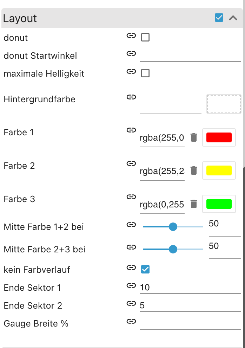Click the Mitte Farbe 1+2 slider handle

coord(173,227)
